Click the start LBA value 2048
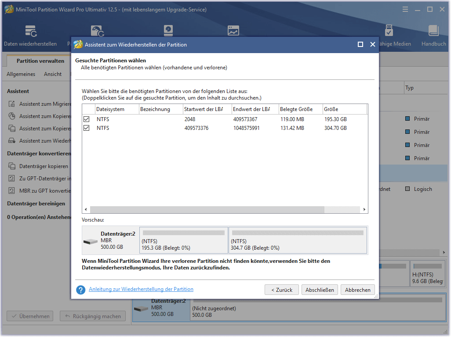This screenshot has width=451, height=337. click(x=190, y=119)
